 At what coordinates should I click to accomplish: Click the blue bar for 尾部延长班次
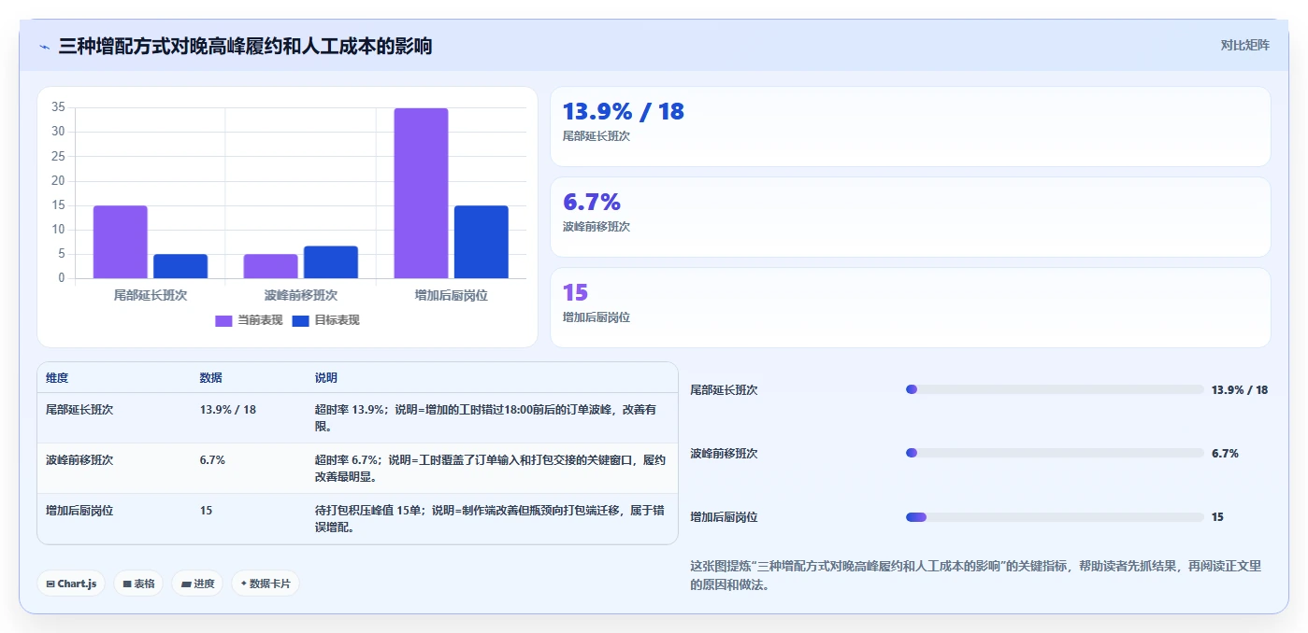click(x=180, y=266)
